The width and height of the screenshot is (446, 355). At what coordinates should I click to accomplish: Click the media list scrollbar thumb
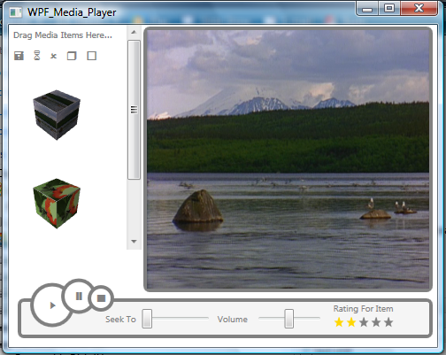pos(134,110)
